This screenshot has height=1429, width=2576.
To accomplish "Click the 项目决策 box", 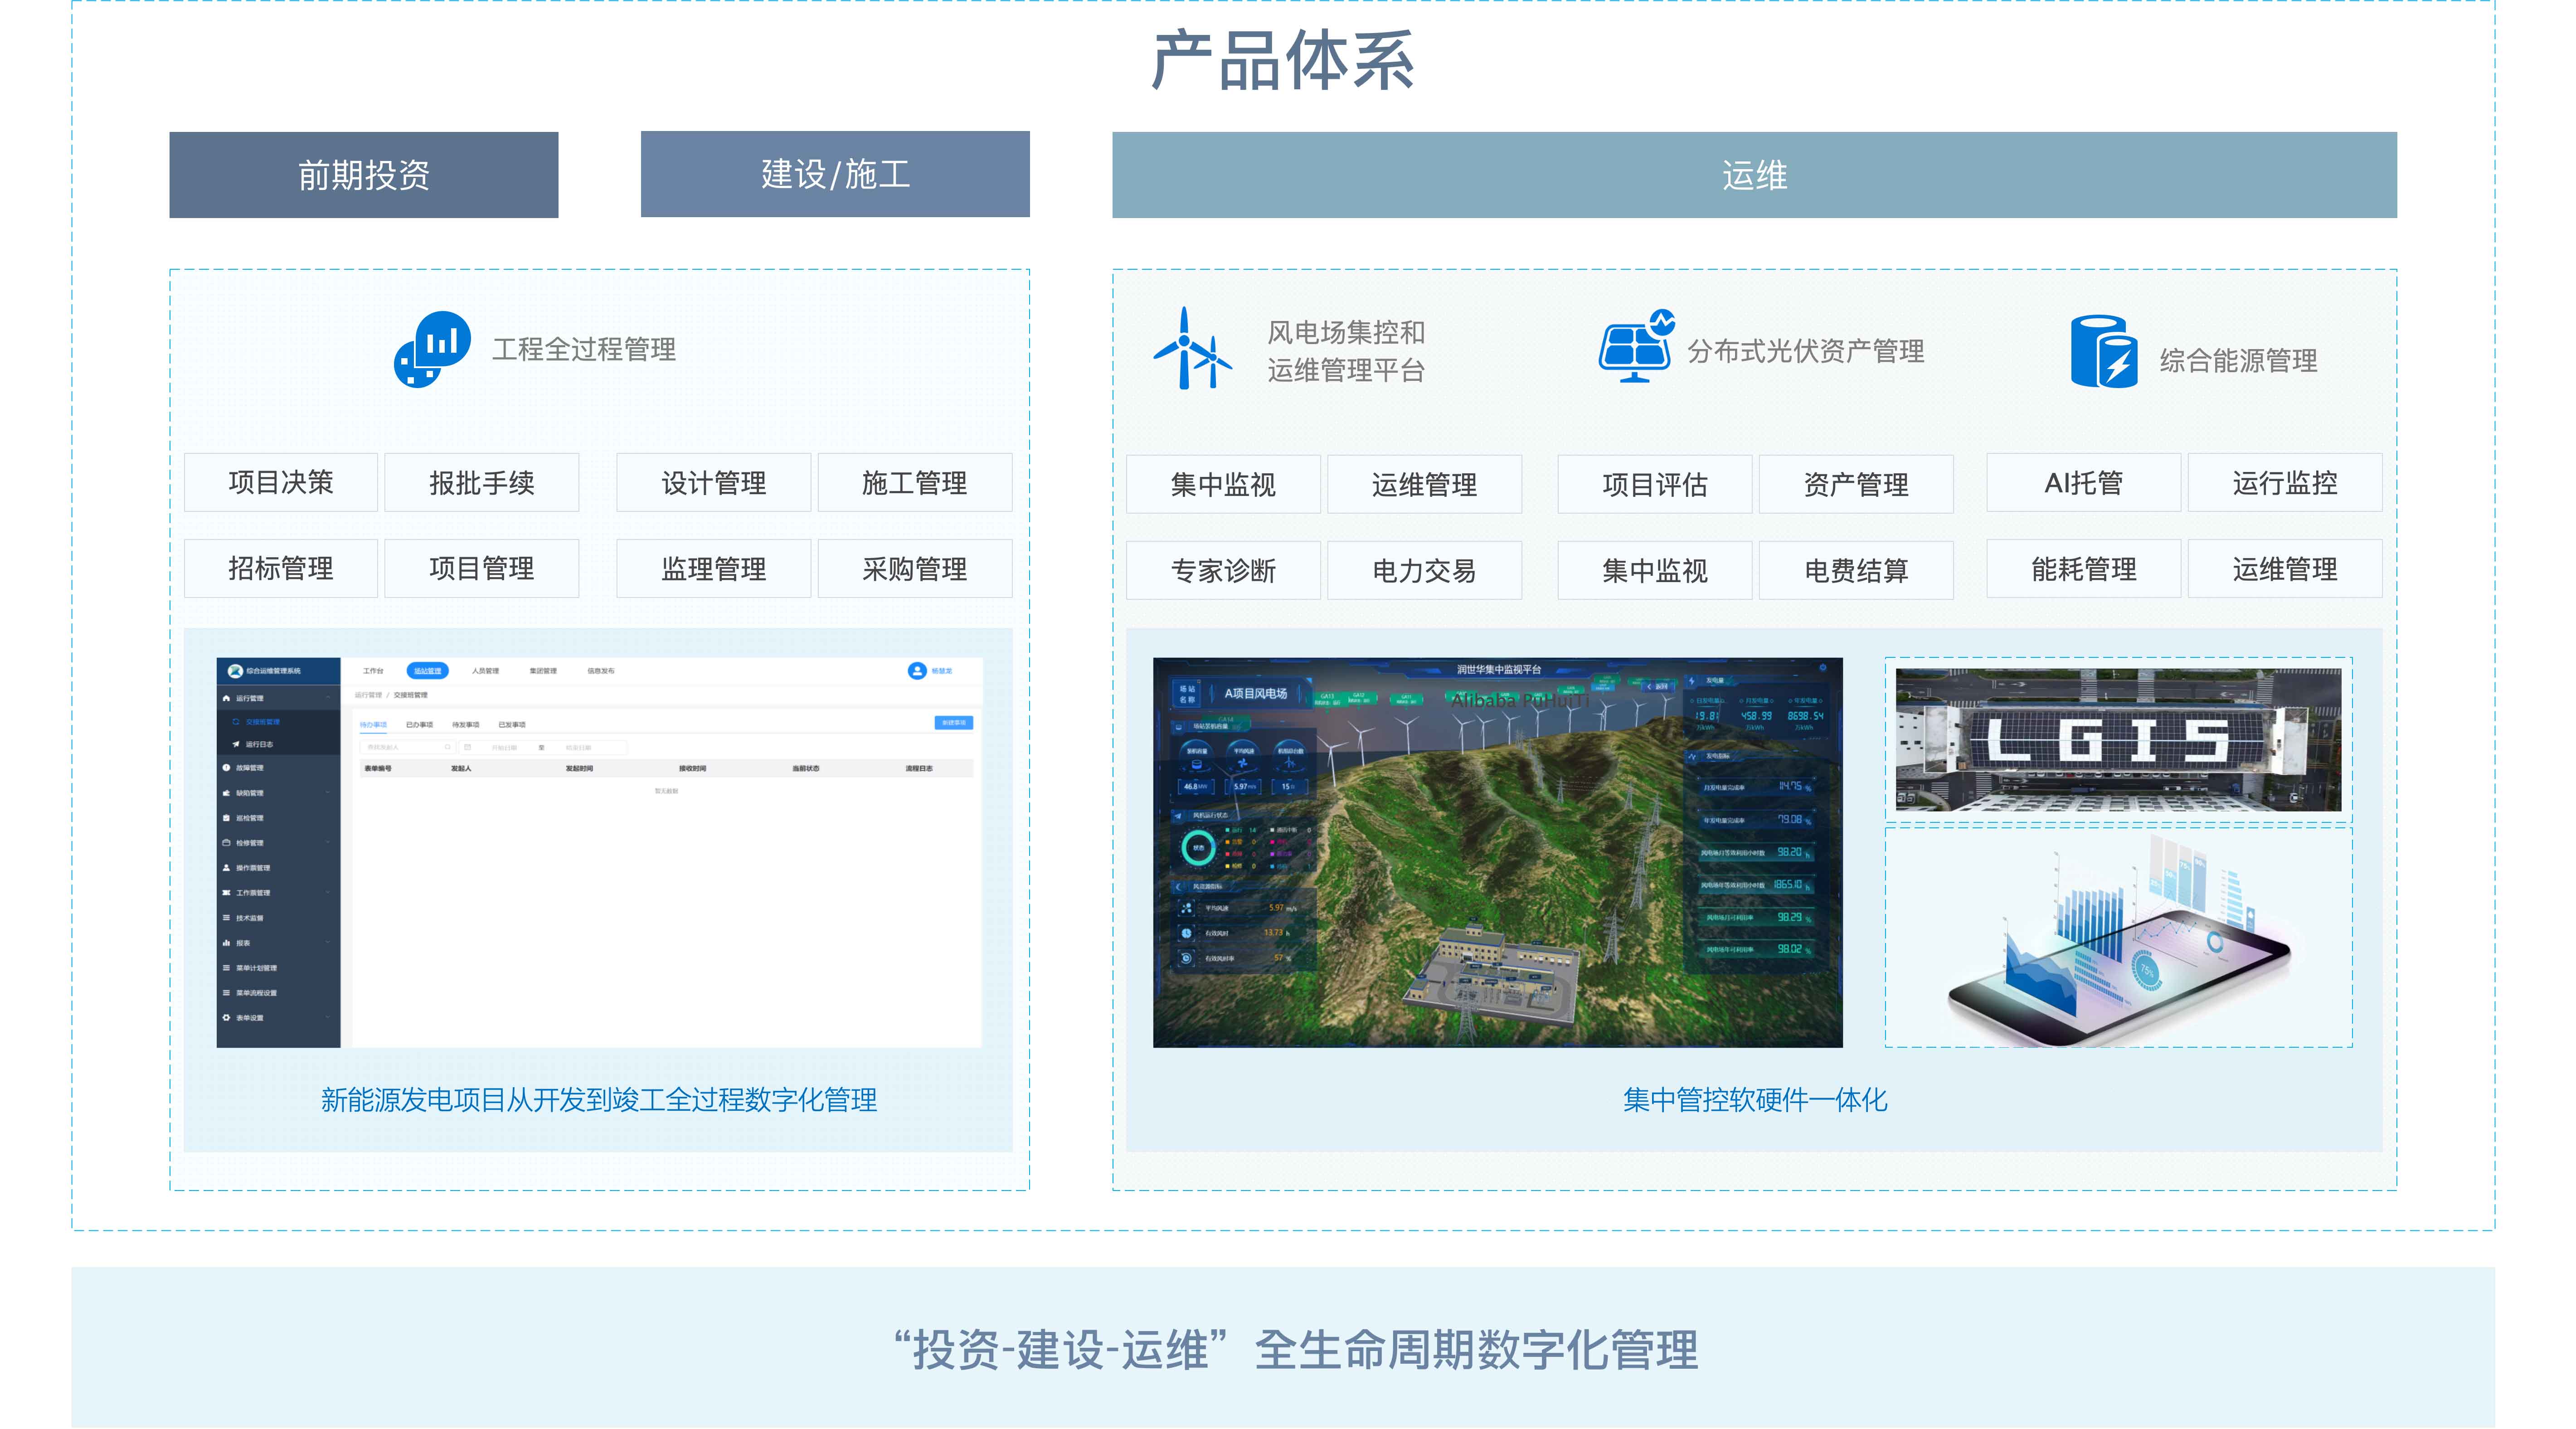I will 281,483.
